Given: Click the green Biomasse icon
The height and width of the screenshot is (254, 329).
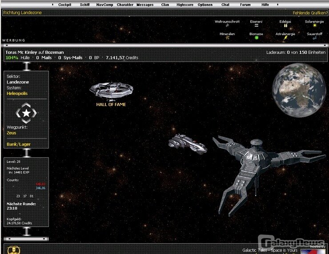Looking at the screenshot, I should (257, 38).
